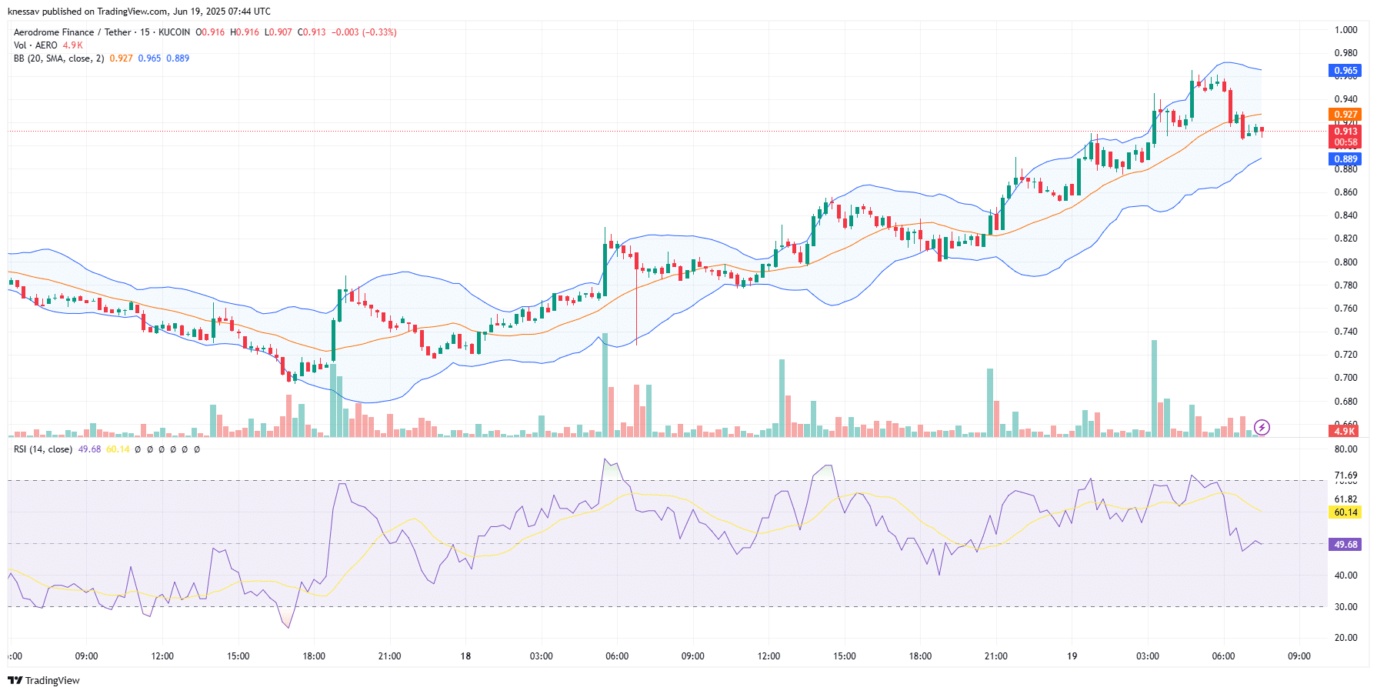Click the yellow 60.14 value in the RSI legend
This screenshot has width=1377, height=694.
118,449
